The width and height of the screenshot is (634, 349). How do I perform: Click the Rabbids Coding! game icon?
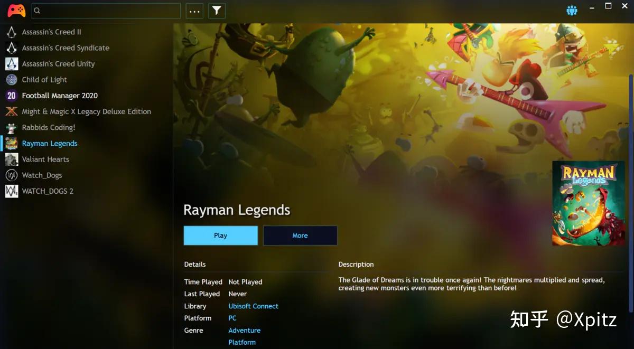[x=11, y=127]
